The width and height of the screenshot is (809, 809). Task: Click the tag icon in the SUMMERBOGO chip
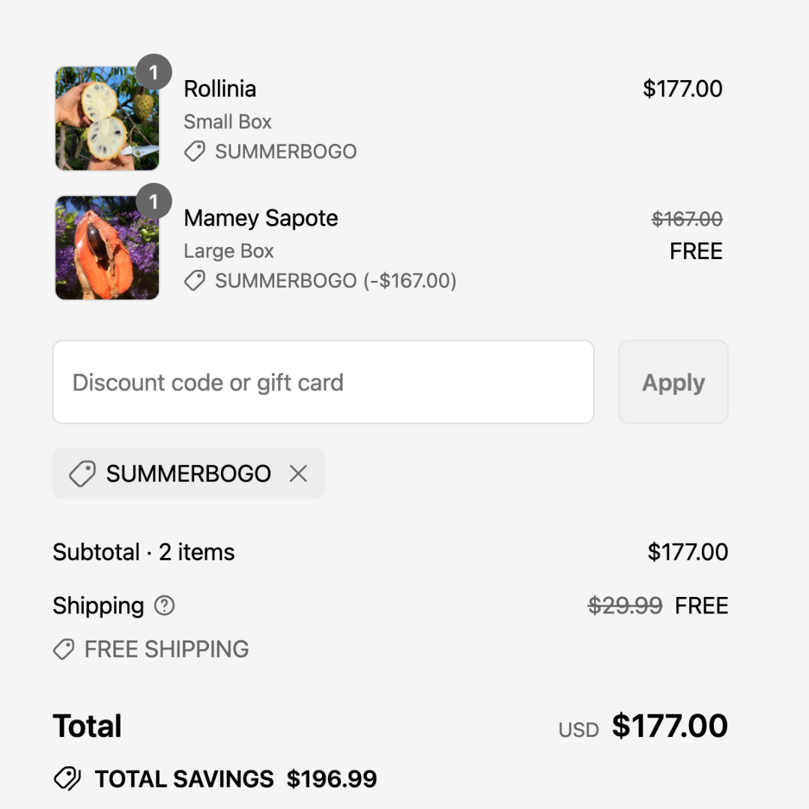coord(82,473)
